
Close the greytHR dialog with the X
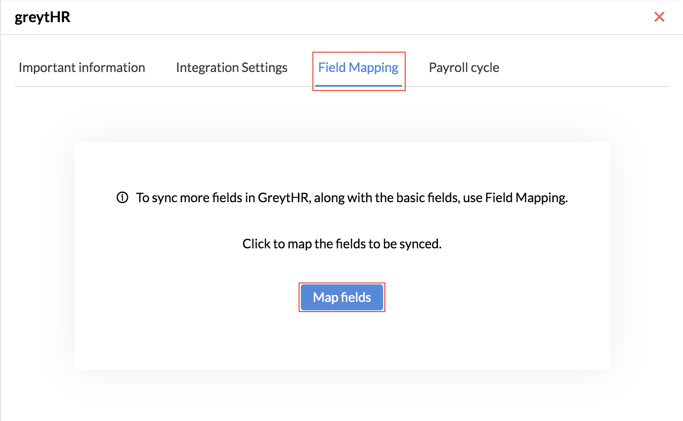coord(659,17)
